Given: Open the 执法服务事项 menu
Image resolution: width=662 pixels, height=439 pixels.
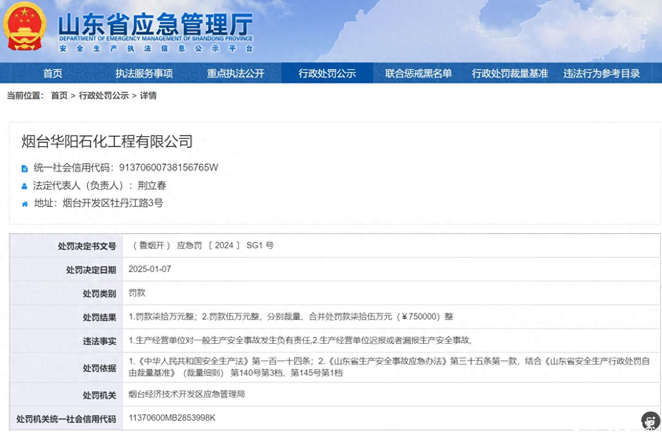Looking at the screenshot, I should click(x=144, y=73).
